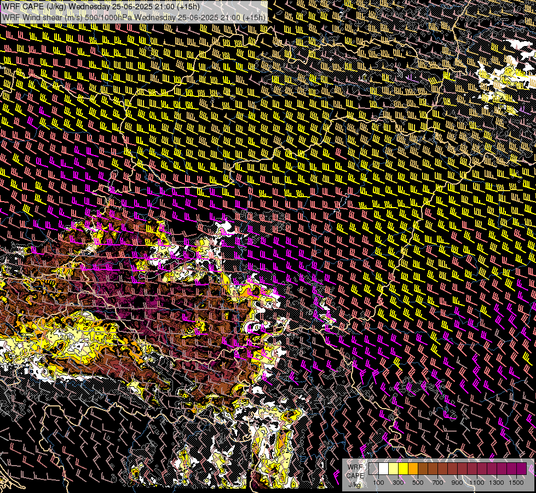Click the 'WRF Wind shear (m/s)' title line
Image resolution: width=536 pixels, height=493 pixels.
[134, 18]
